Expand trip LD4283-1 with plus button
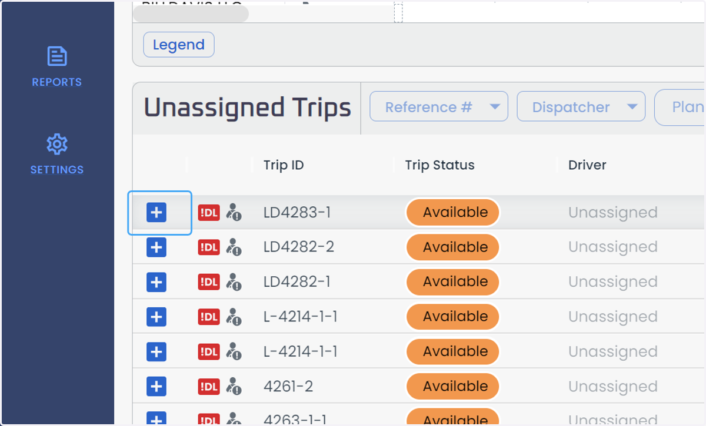Image resolution: width=706 pixels, height=426 pixels. pos(156,213)
